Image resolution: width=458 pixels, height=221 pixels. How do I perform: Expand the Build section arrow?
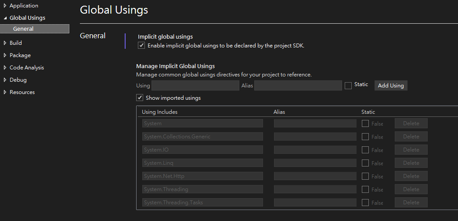[x=5, y=43]
